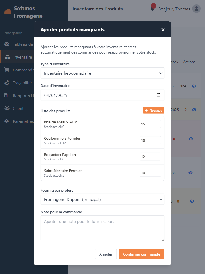Click Confirmer commande button

point(141,254)
